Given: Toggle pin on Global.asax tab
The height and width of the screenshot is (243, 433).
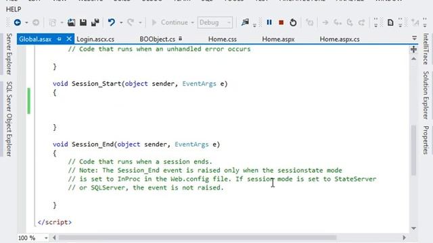Looking at the screenshot, I should tap(59, 39).
